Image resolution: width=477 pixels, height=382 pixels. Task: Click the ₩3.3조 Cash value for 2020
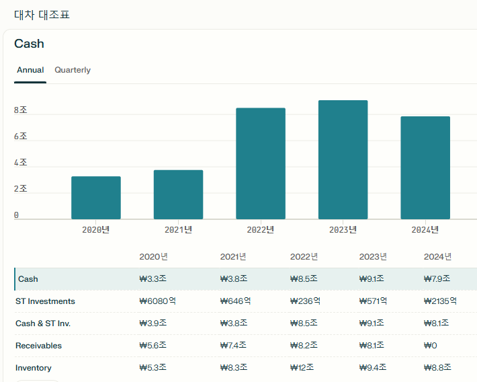tap(153, 279)
